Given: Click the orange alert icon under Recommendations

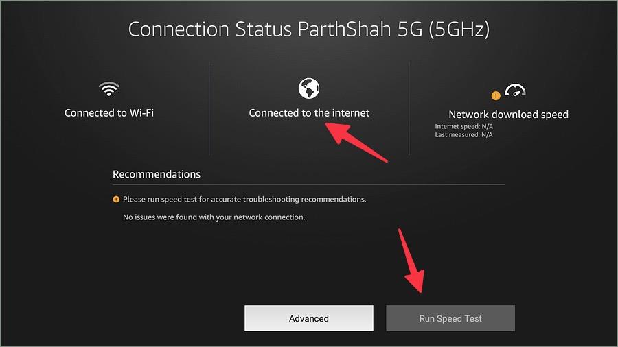Looking at the screenshot, I should coord(116,199).
